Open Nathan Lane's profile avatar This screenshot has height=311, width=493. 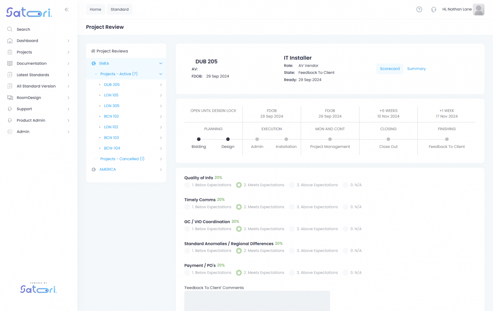pyautogui.click(x=479, y=9)
